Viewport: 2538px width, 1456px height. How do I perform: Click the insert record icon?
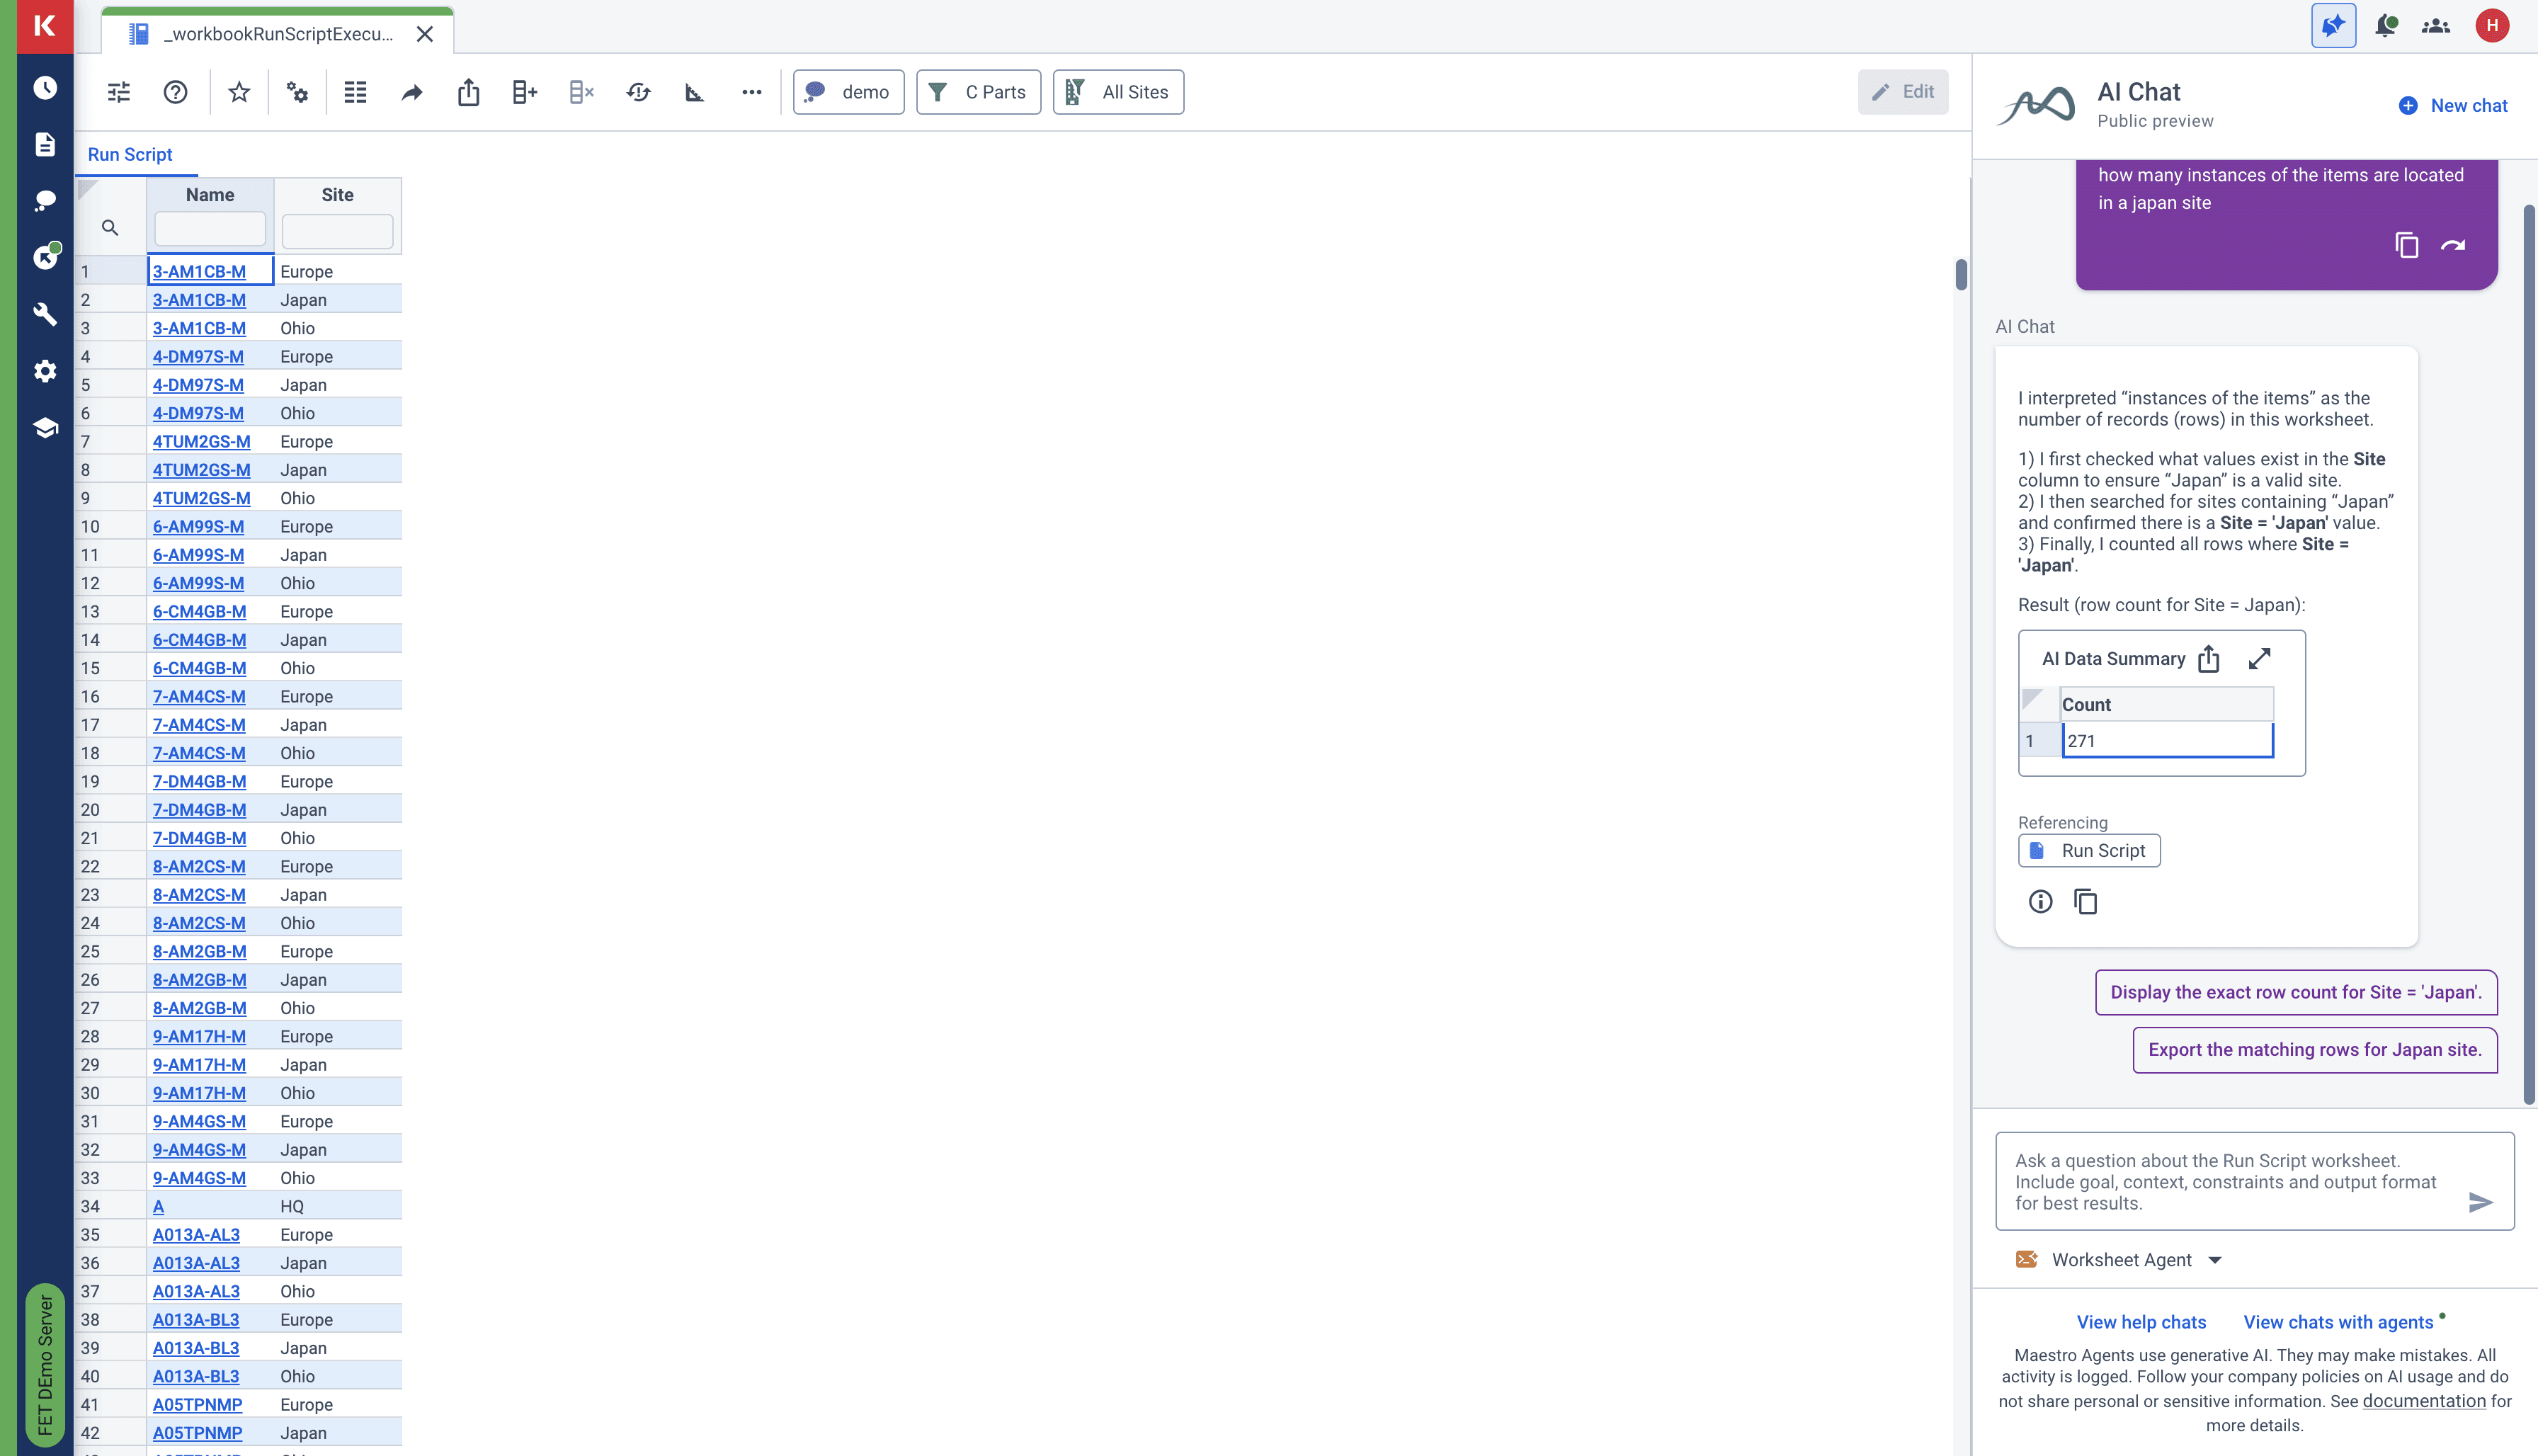click(524, 92)
